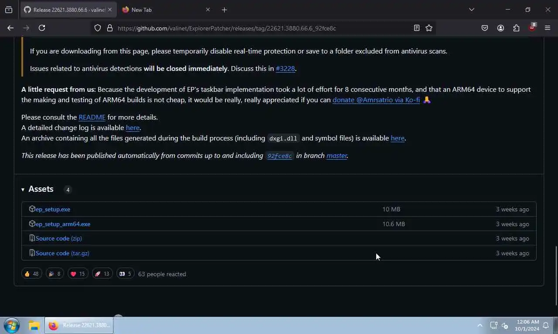
Task: Select the Release 22621.3880.66.6 tab
Action: pyautogui.click(x=68, y=10)
